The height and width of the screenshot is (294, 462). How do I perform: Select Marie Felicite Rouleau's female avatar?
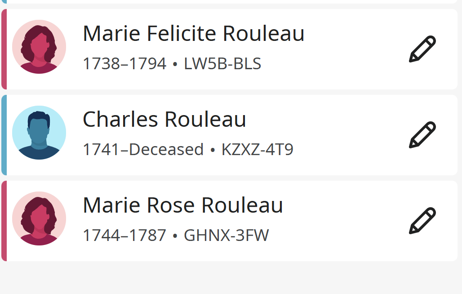(39, 47)
